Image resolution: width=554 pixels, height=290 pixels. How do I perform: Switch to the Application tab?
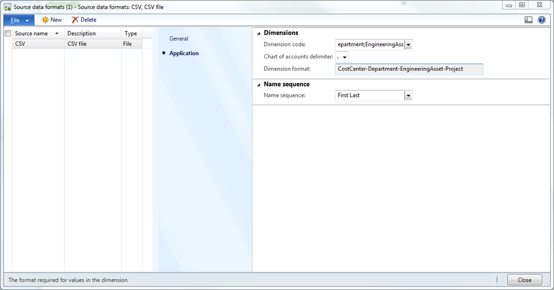(184, 53)
